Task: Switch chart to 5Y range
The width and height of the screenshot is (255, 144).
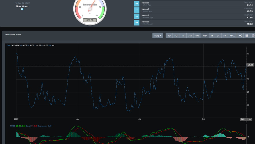Action: point(224,36)
